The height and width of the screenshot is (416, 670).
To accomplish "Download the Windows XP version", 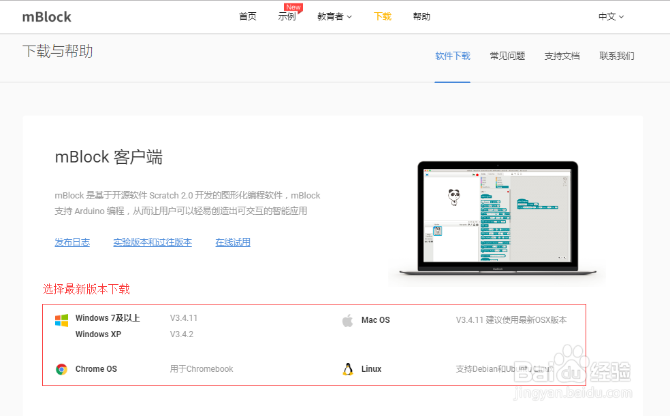I will pyautogui.click(x=98, y=334).
